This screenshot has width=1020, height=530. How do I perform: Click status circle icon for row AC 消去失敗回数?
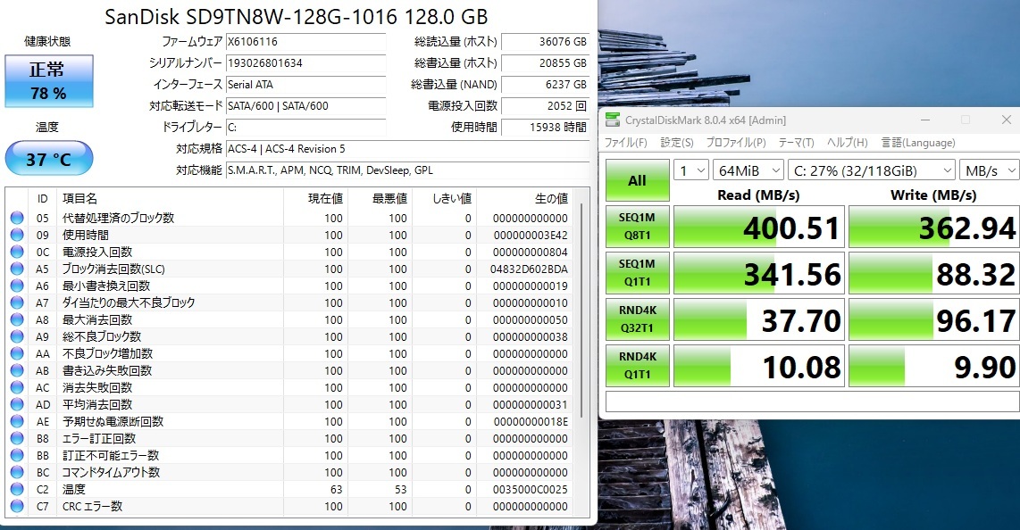(x=17, y=388)
